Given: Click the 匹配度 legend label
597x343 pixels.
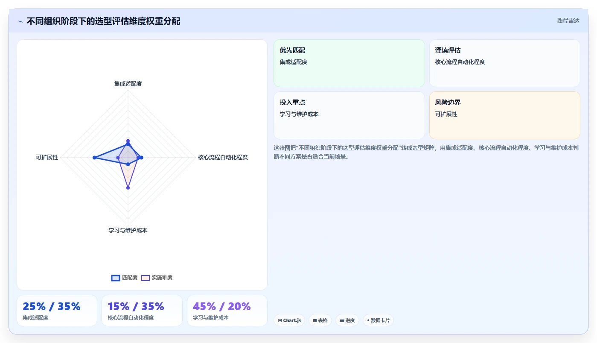Looking at the screenshot, I should click(x=130, y=278).
